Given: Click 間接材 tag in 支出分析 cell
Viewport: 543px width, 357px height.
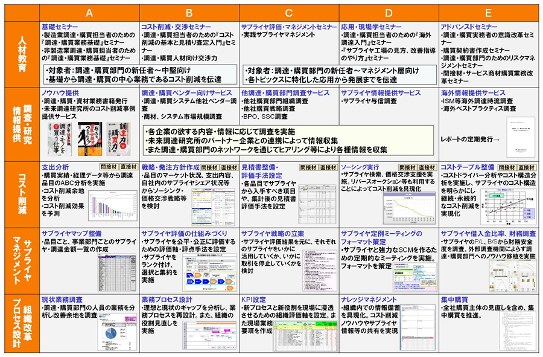Looking at the screenshot, I should click(x=109, y=167).
